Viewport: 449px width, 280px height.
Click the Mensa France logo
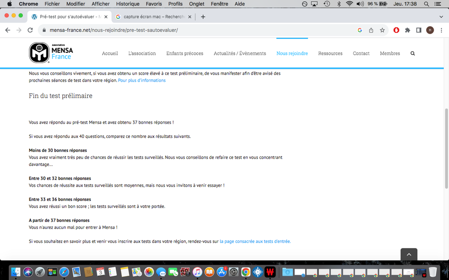(x=51, y=53)
